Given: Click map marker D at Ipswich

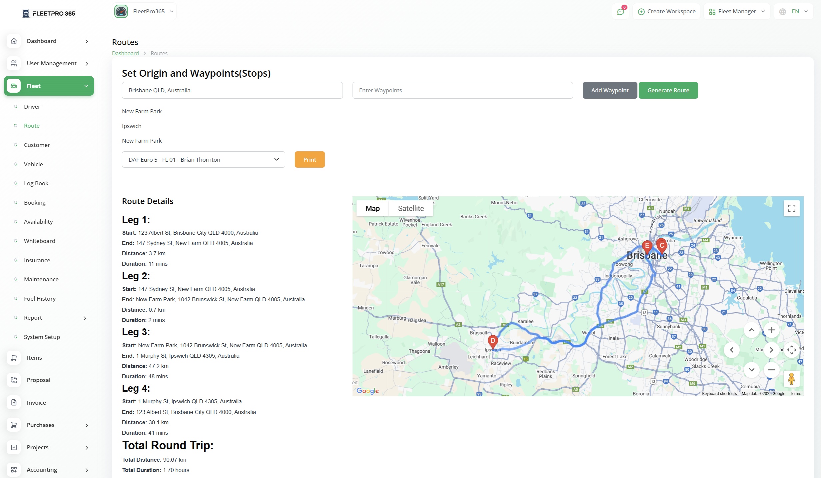Looking at the screenshot, I should 493,342.
